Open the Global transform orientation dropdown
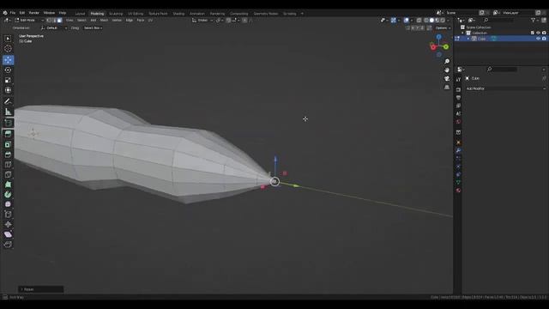This screenshot has height=309, width=549. 202,21
